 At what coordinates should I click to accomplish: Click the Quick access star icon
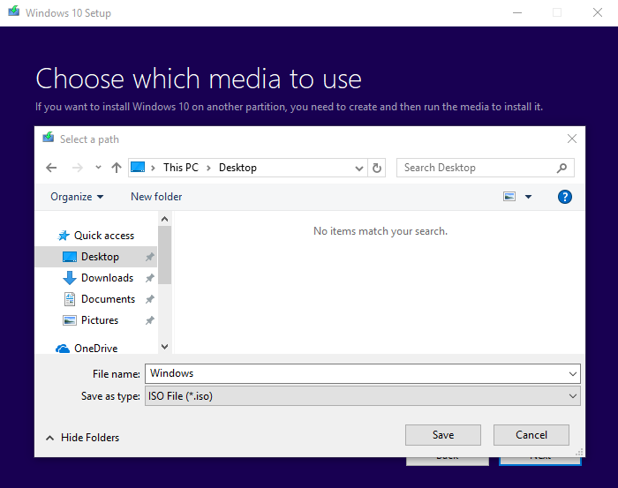click(64, 236)
